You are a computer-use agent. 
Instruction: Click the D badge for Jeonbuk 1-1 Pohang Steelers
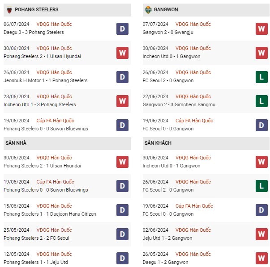(122, 77)
